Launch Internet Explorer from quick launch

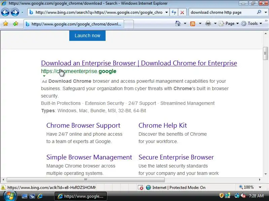click(40, 196)
